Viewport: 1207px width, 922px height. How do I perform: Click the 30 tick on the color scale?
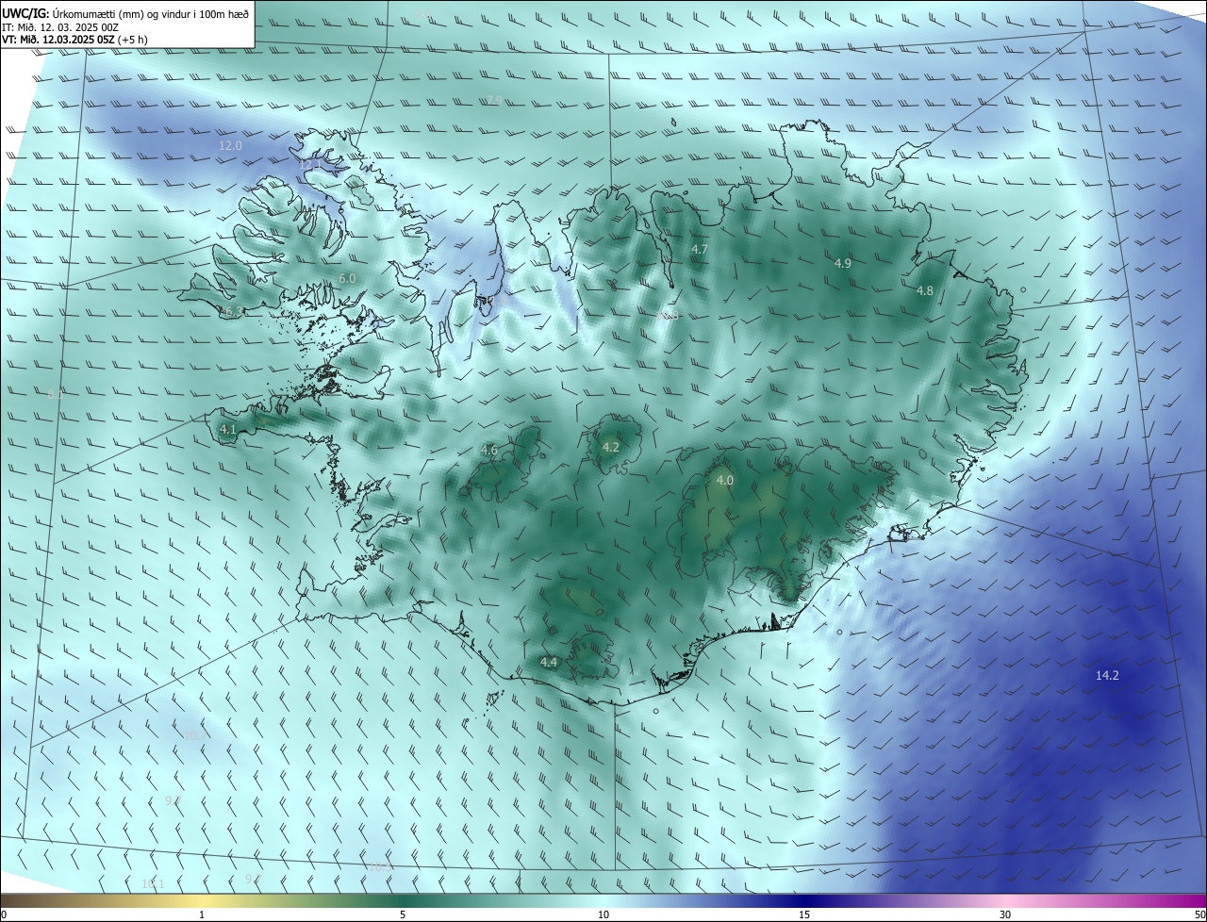[x=1005, y=914]
